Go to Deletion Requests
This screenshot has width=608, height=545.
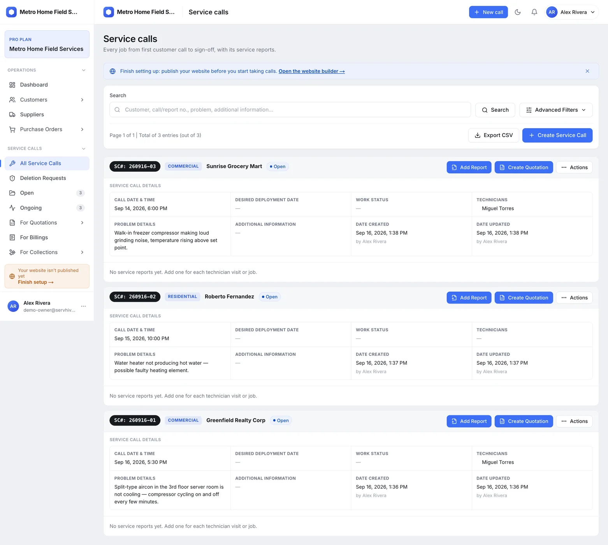pos(47,178)
